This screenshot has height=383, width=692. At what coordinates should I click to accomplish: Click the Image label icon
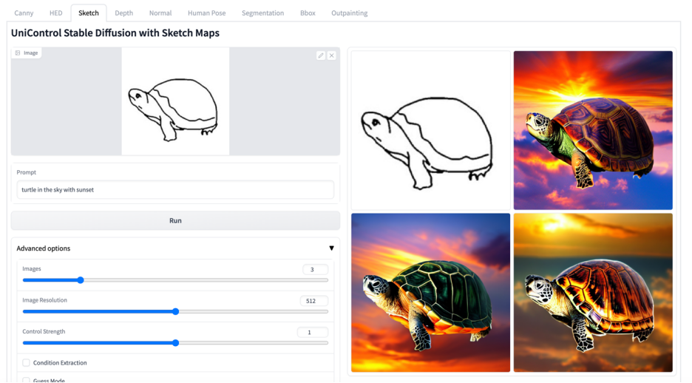tap(18, 53)
